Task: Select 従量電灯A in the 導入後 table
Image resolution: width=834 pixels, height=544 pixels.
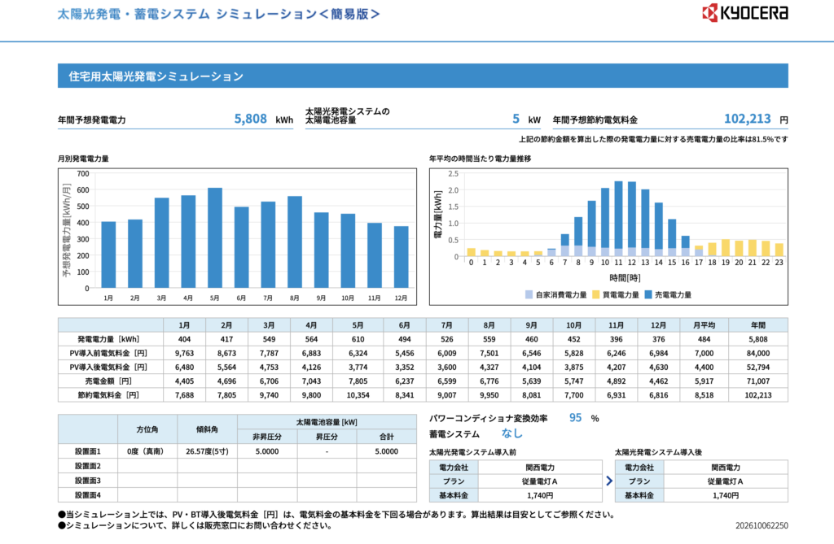Action: (726, 481)
